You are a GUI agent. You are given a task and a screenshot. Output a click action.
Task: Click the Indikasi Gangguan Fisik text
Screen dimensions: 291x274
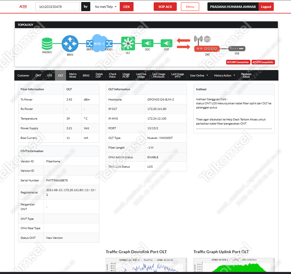tap(212, 99)
